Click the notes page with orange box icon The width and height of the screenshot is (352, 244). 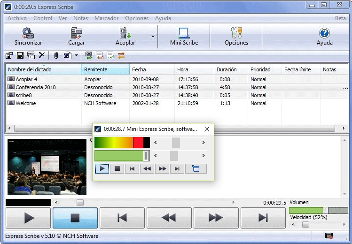click(x=100, y=55)
